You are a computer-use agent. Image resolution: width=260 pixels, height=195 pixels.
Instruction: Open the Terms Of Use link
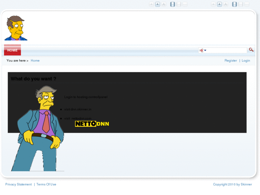click(46, 184)
